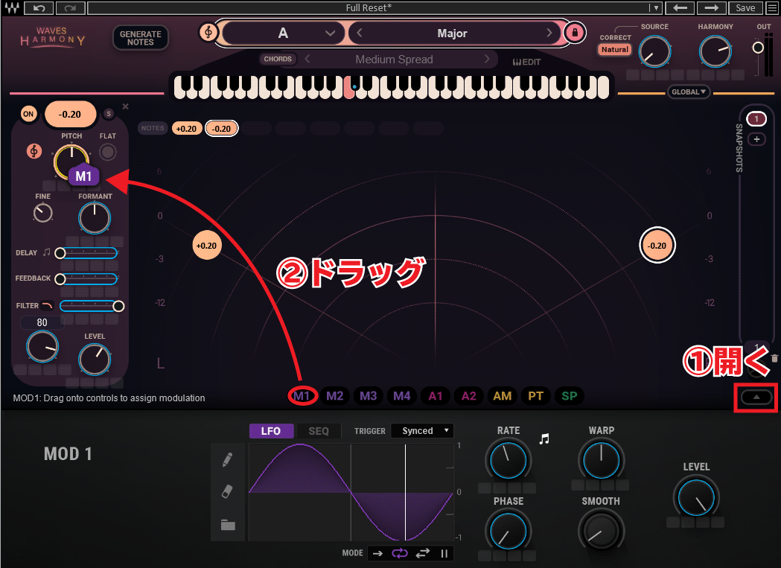Add new snapshot with plus icon

point(756,139)
